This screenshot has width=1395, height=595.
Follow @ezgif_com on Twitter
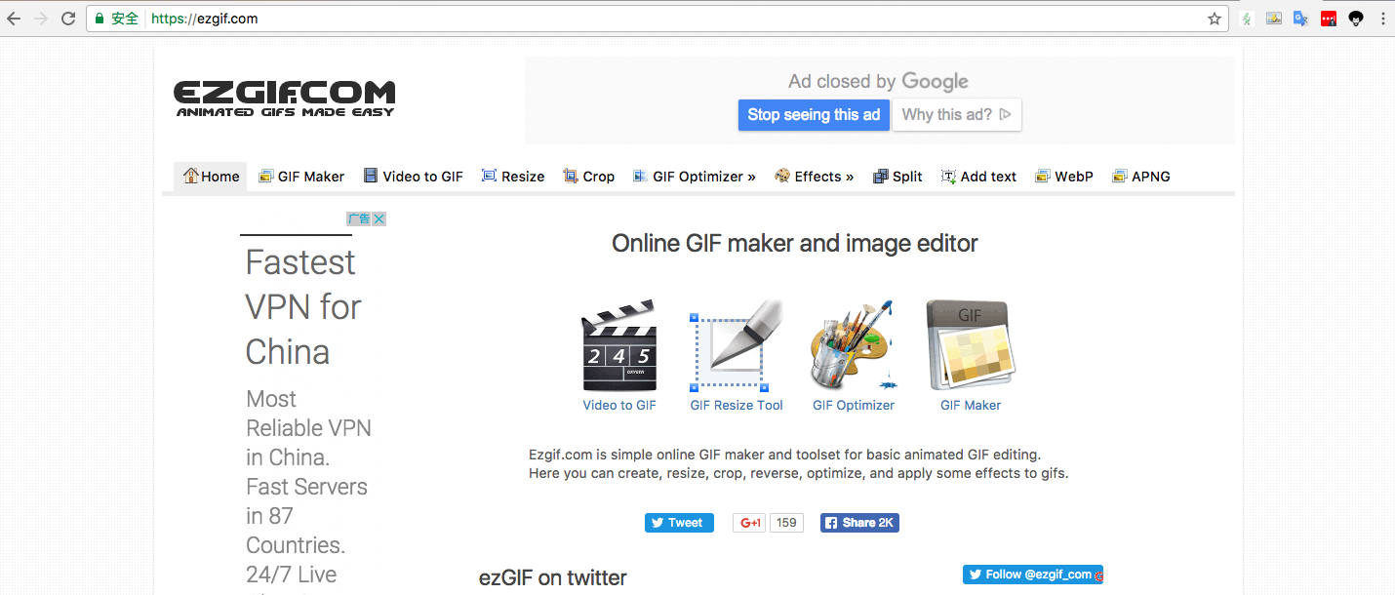(x=1032, y=575)
